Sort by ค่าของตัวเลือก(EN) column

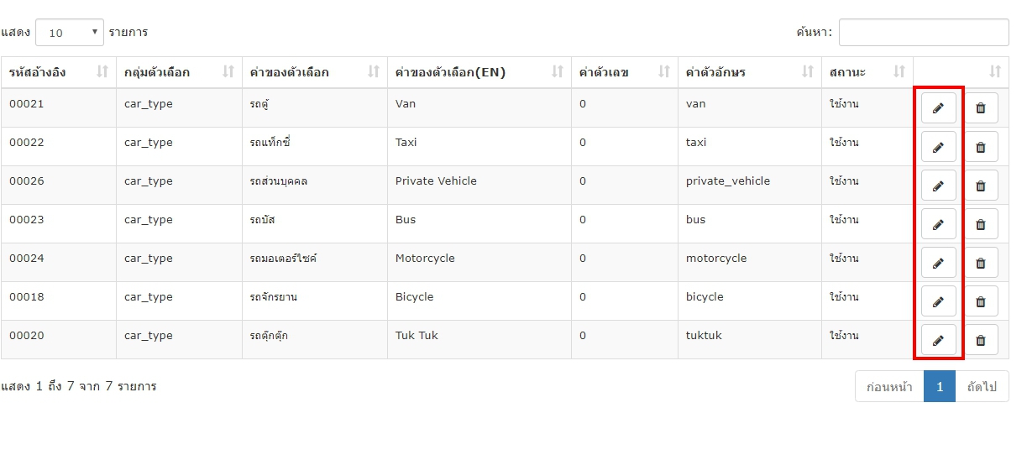coord(479,72)
